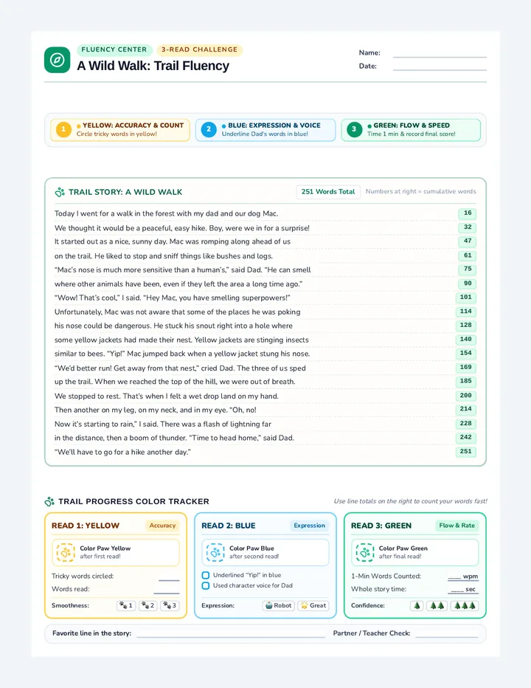Click cumulative word count 242
This screenshot has width=531, height=688.
[x=465, y=438]
